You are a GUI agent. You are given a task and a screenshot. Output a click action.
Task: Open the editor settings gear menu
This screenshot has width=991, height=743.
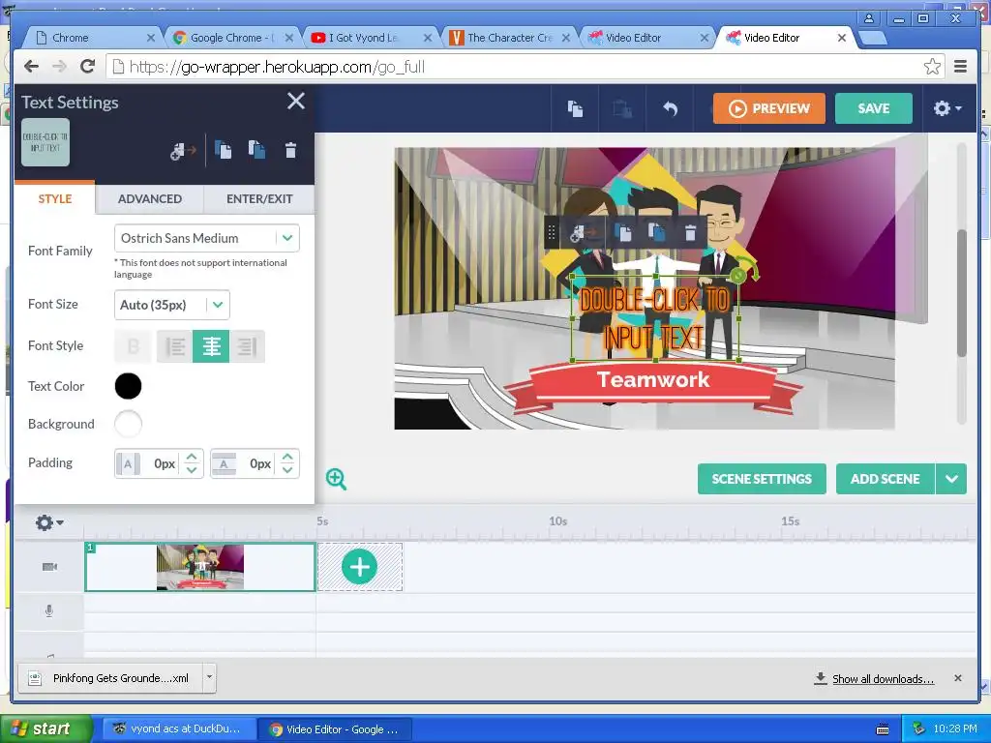pos(946,108)
